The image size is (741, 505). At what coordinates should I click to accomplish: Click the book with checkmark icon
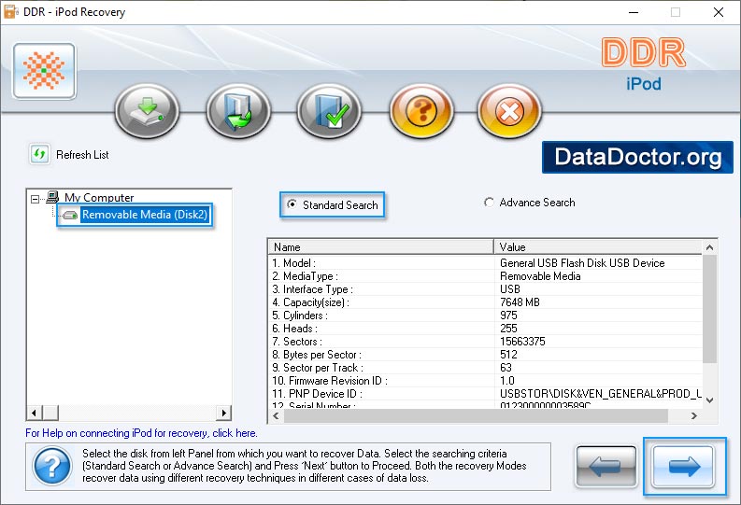tap(329, 111)
